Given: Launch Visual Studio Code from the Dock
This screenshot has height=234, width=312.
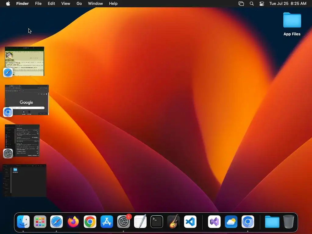Looking at the screenshot, I should click(190, 222).
